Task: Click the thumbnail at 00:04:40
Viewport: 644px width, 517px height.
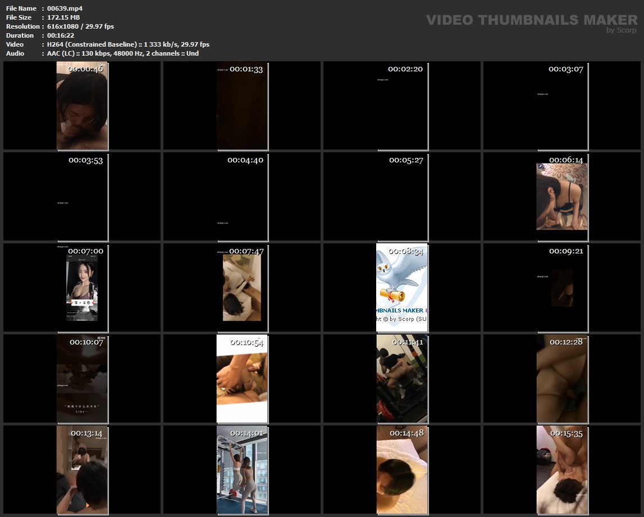Action: click(242, 197)
